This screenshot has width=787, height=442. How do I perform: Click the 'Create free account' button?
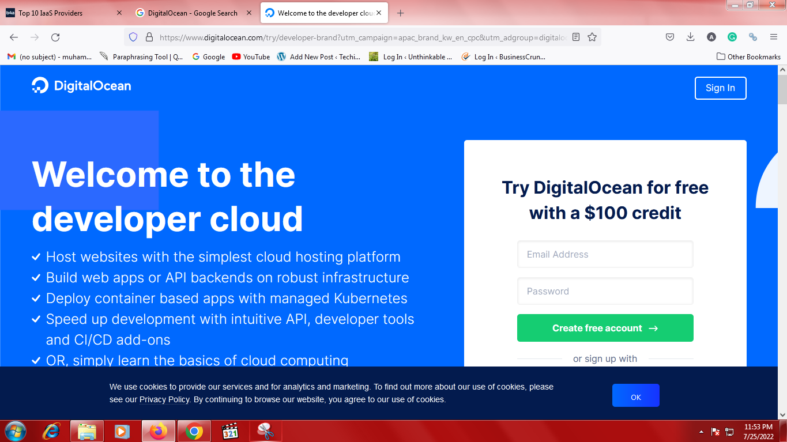click(605, 328)
